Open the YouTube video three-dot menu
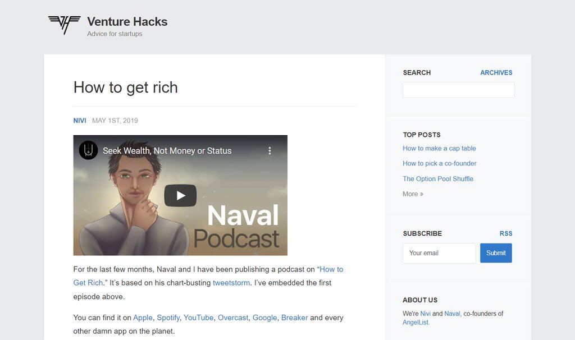Viewport: 575px width, 340px height. coord(270,150)
